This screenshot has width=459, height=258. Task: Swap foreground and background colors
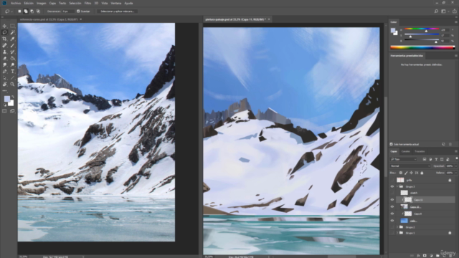point(13,97)
